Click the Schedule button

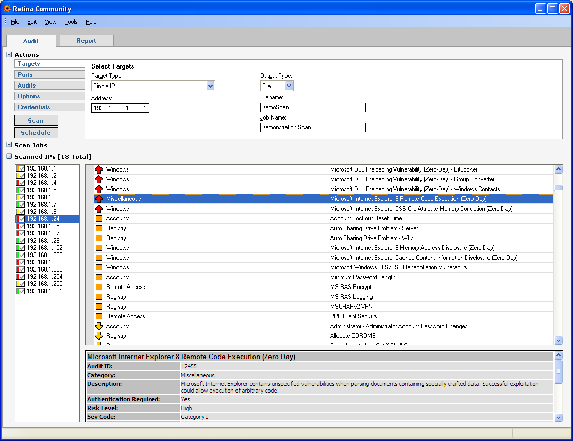36,132
